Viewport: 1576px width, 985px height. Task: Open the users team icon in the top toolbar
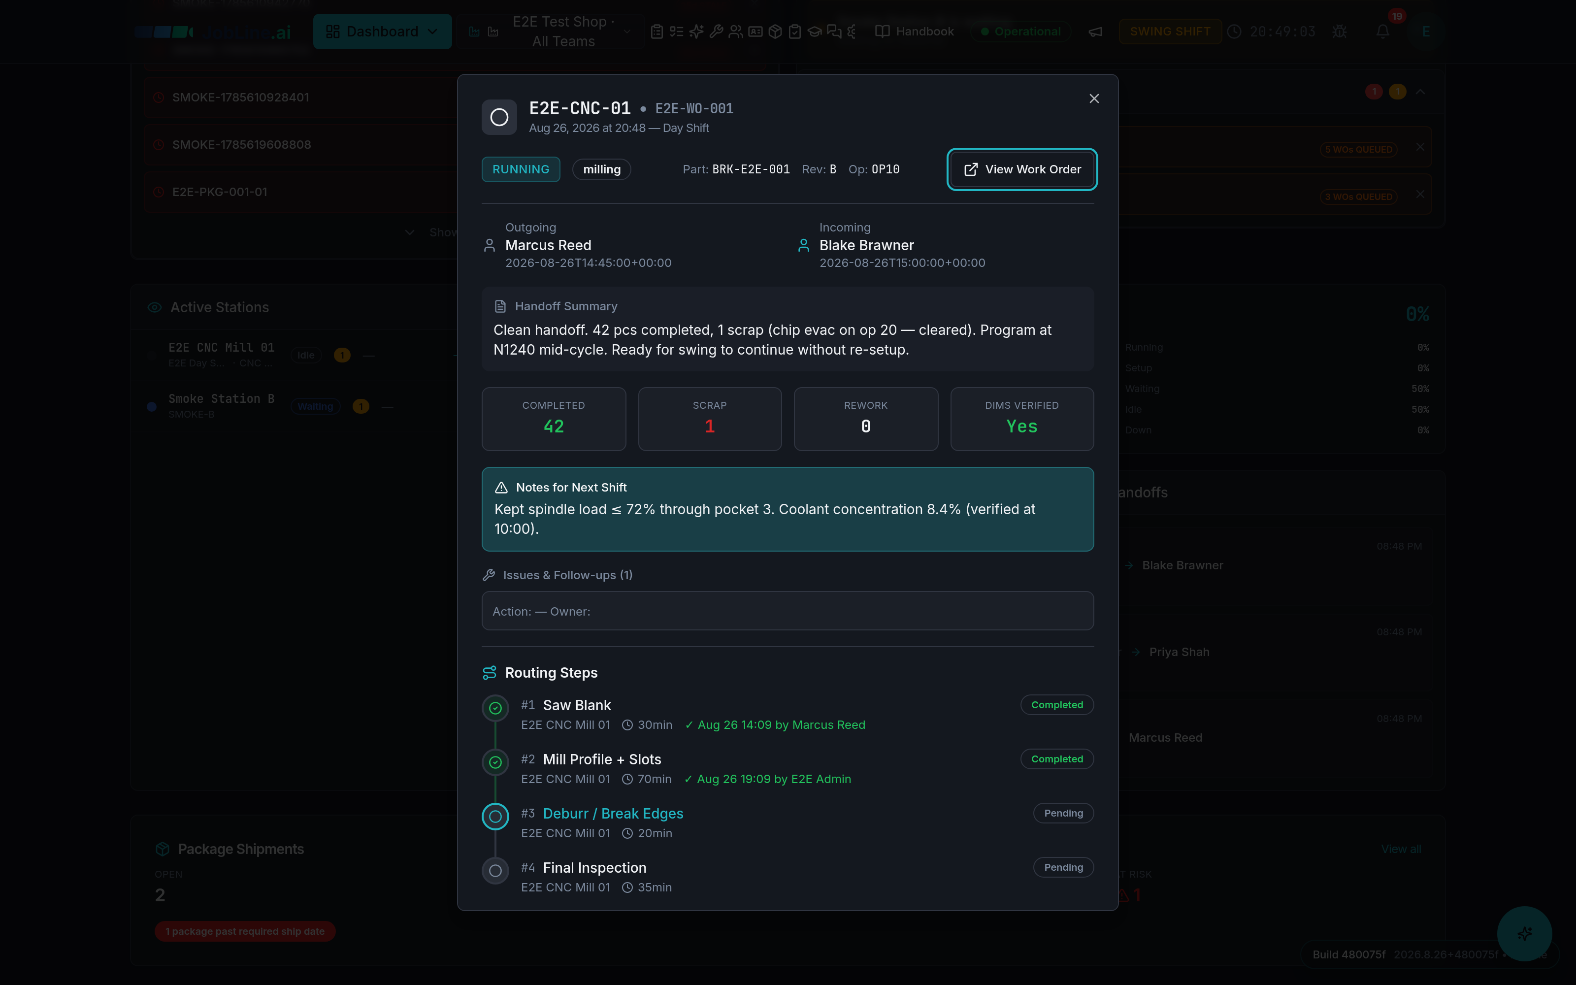[736, 31]
